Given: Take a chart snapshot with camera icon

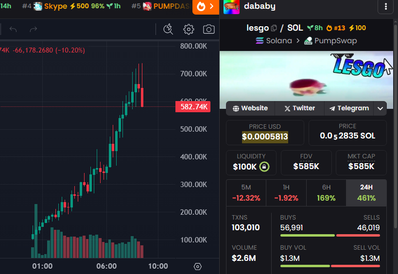Looking at the screenshot, I should coord(208,29).
